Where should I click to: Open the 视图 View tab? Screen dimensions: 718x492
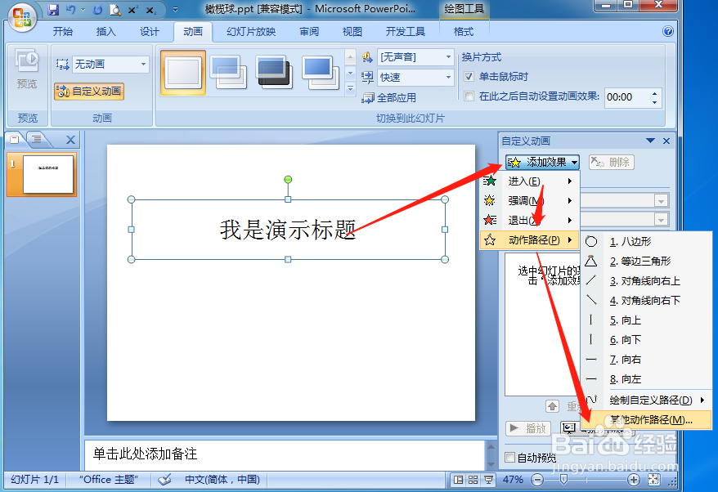(352, 31)
